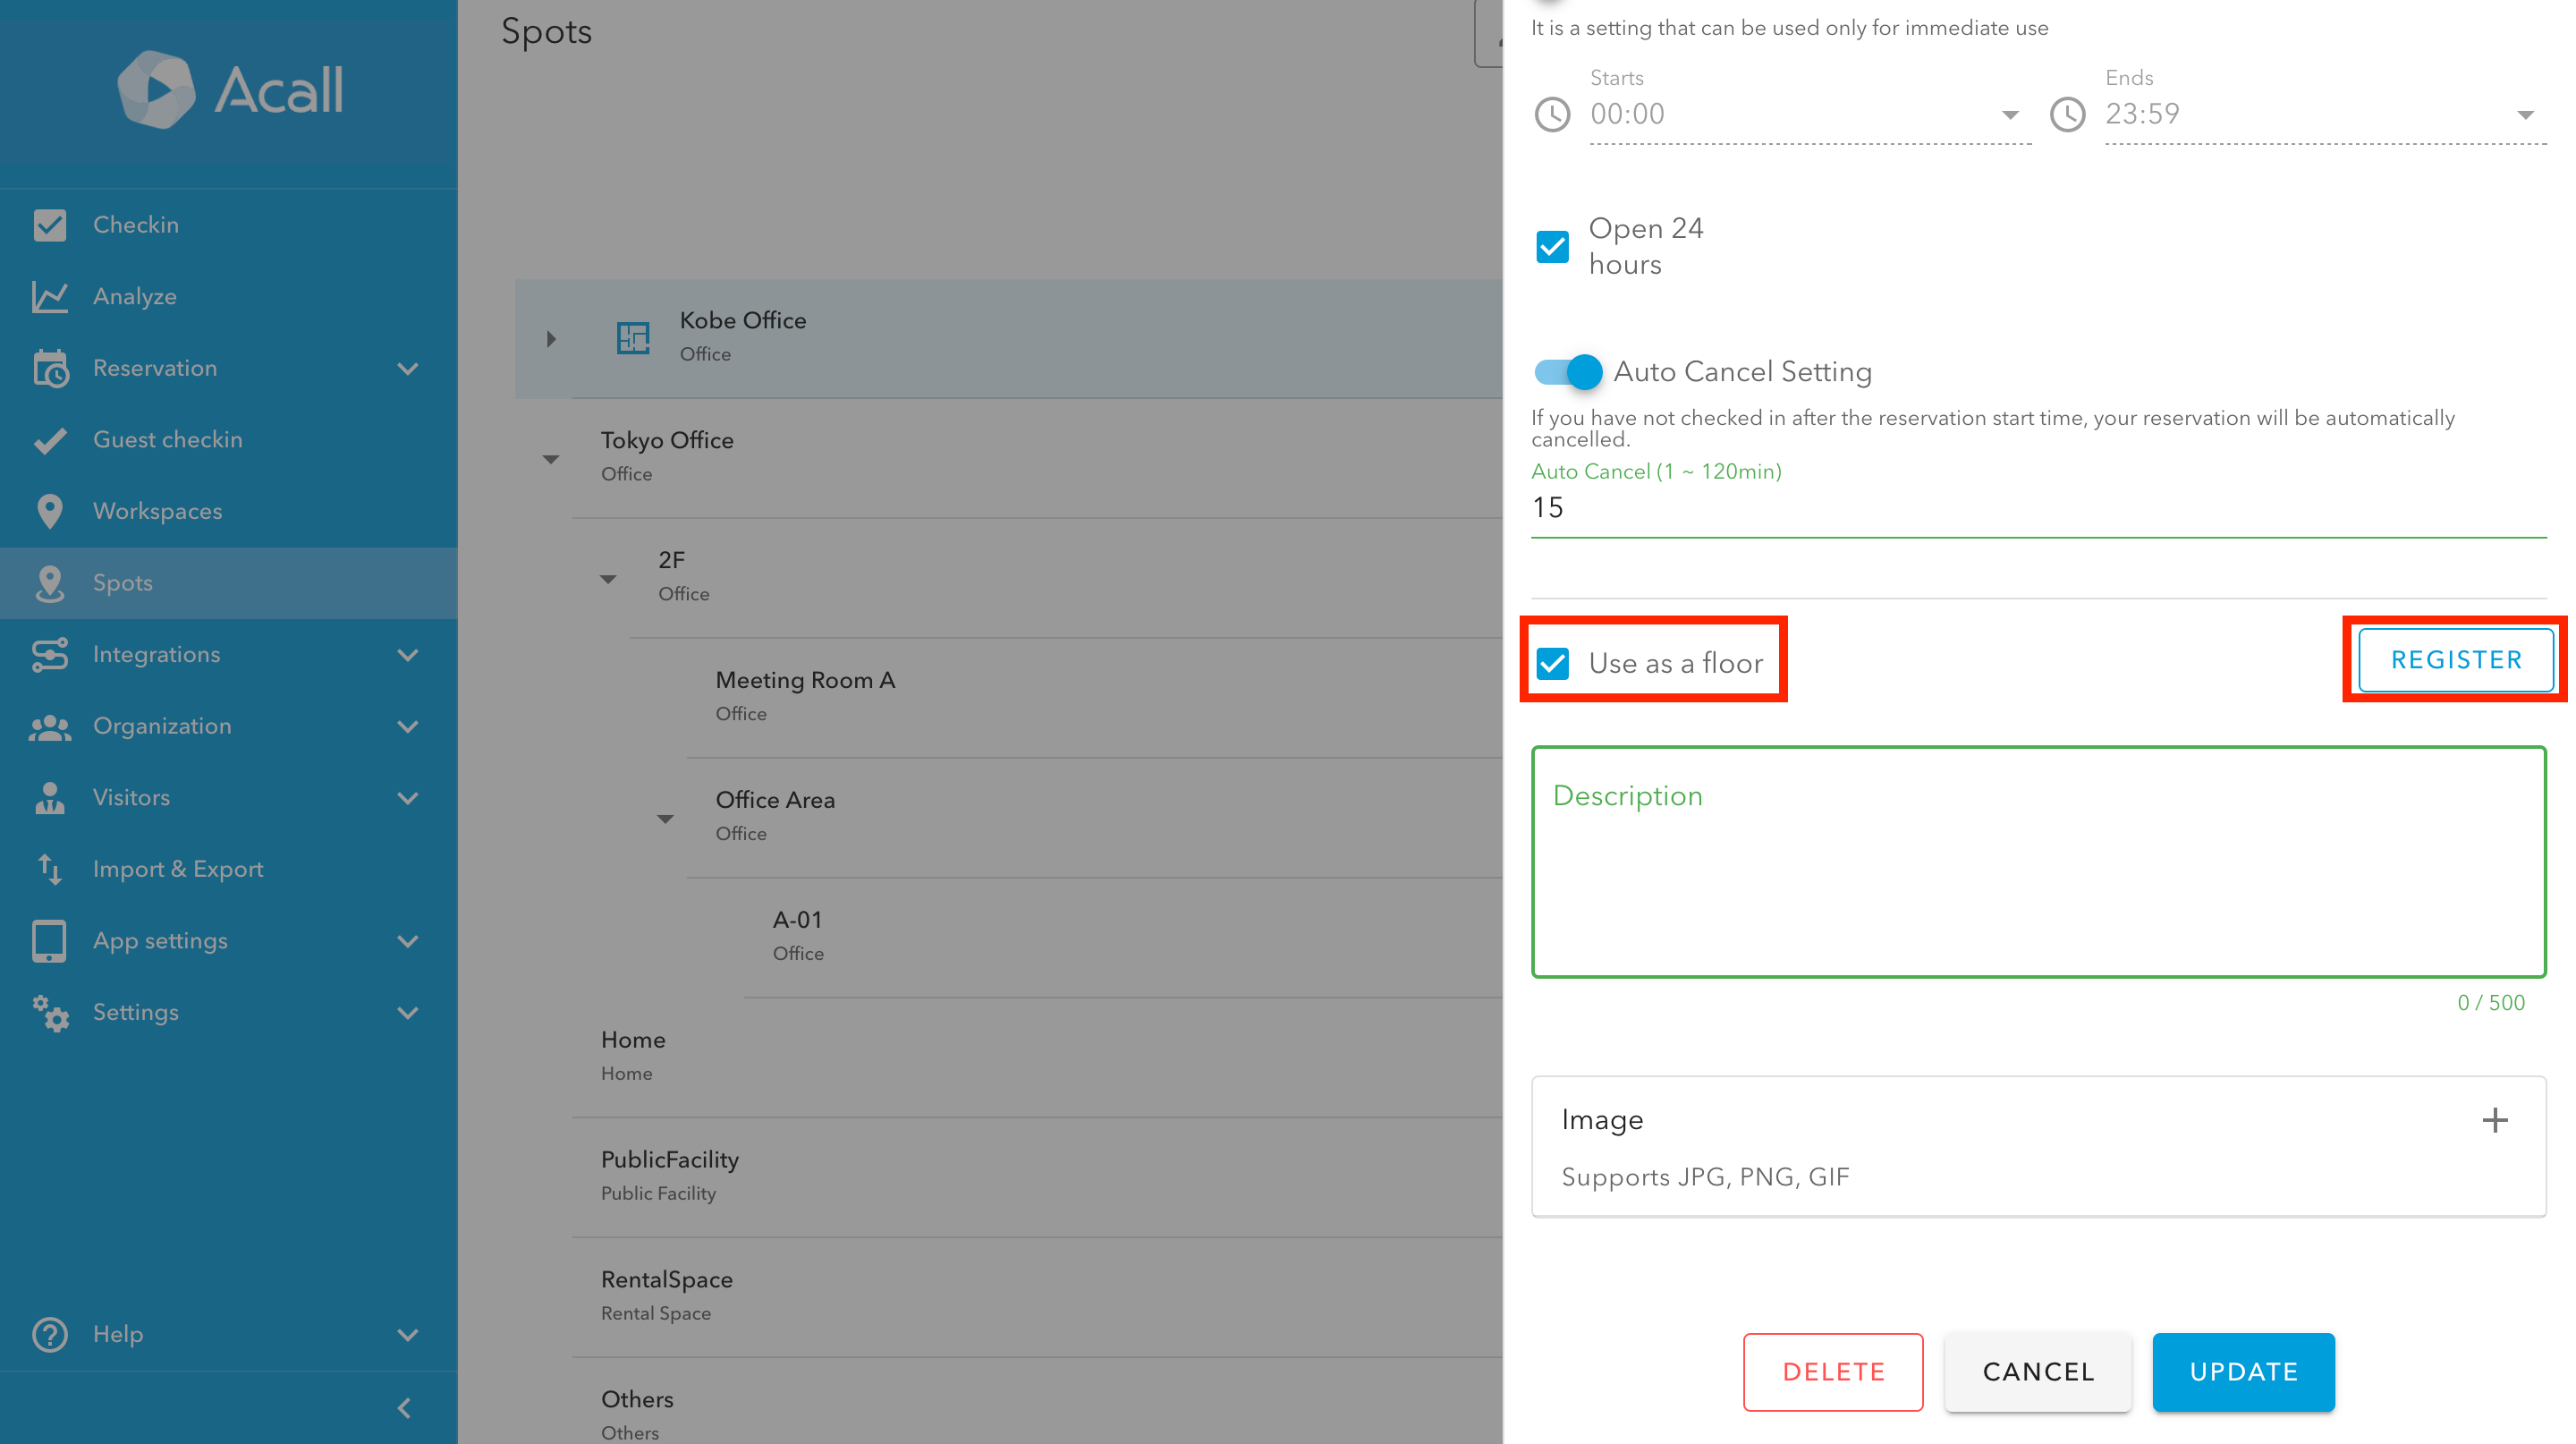Screen dimensions: 2576x1444
Task: Click the plus icon to add Image
Action: [x=2494, y=1120]
